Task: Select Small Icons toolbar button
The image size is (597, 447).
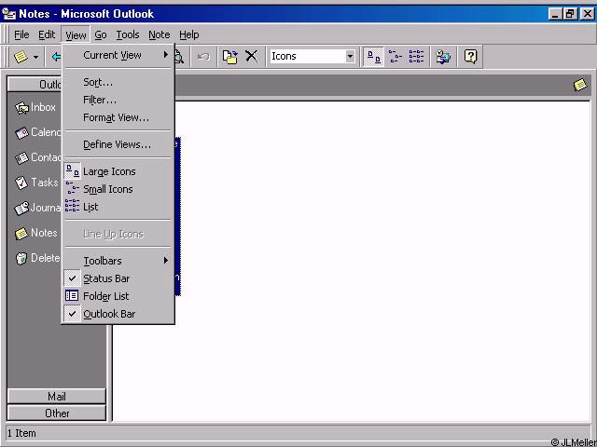Action: pos(396,57)
